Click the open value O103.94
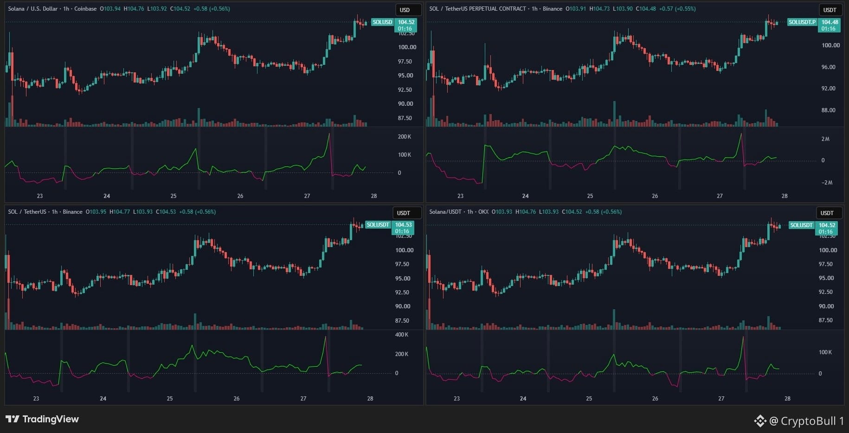This screenshot has height=433, width=849. click(110, 9)
